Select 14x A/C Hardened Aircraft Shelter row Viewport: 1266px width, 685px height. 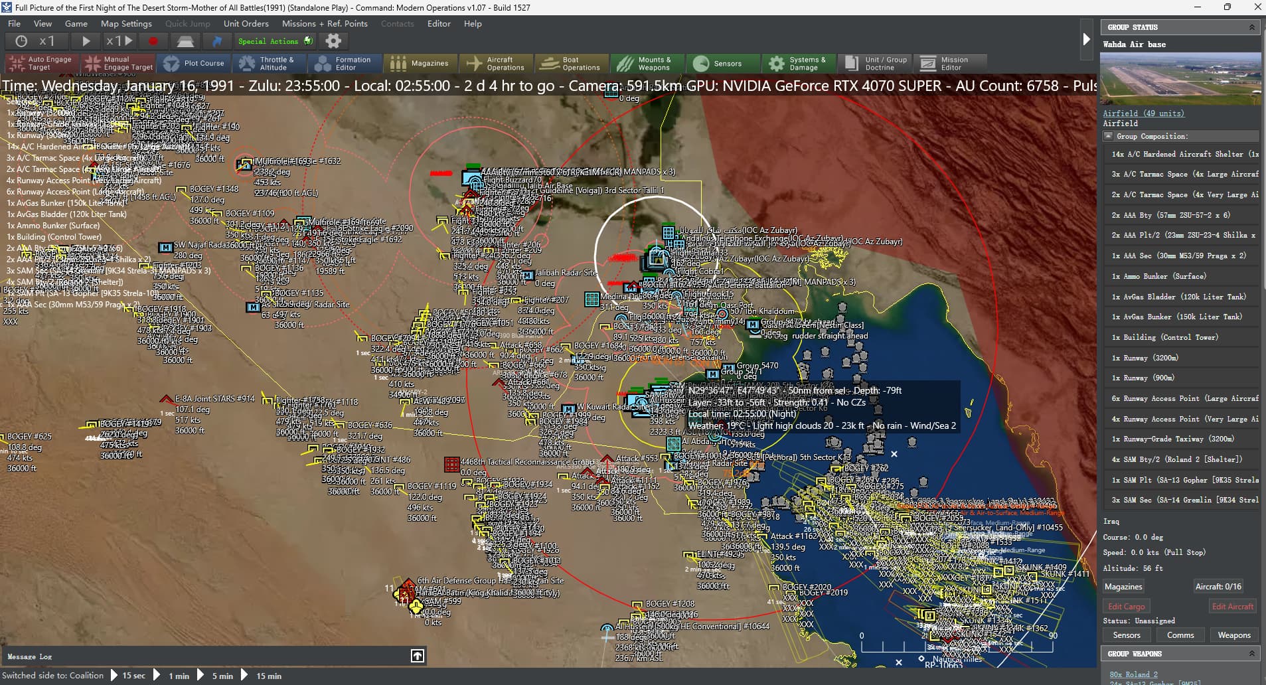pos(1182,154)
